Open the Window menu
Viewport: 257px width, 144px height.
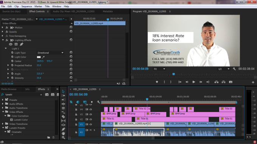coord(57,6)
